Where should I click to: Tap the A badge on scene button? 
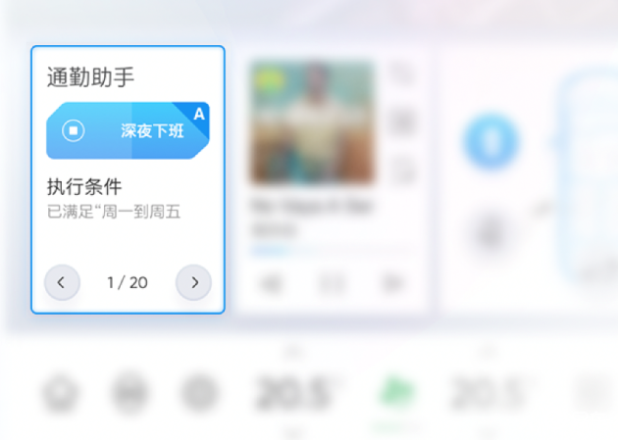(199, 114)
